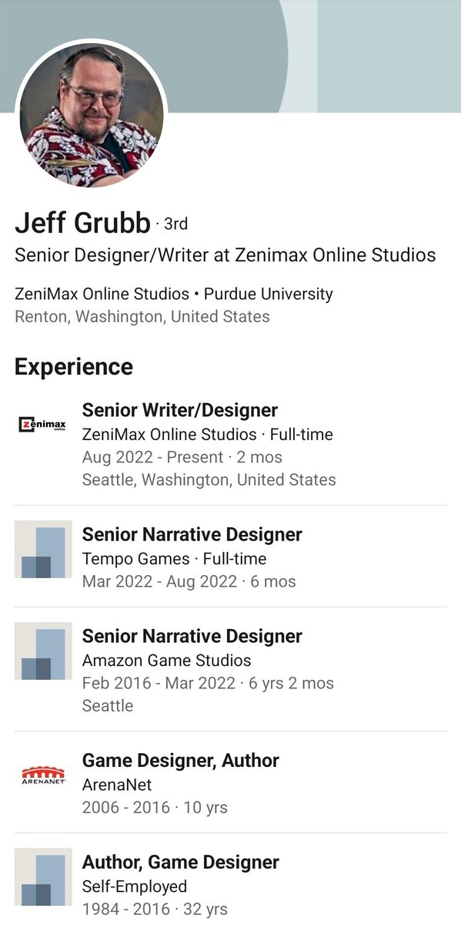
Task: Open the Game Designer, Author position
Action: (x=181, y=760)
